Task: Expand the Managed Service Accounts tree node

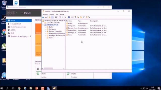Action: [x=45, y=35]
